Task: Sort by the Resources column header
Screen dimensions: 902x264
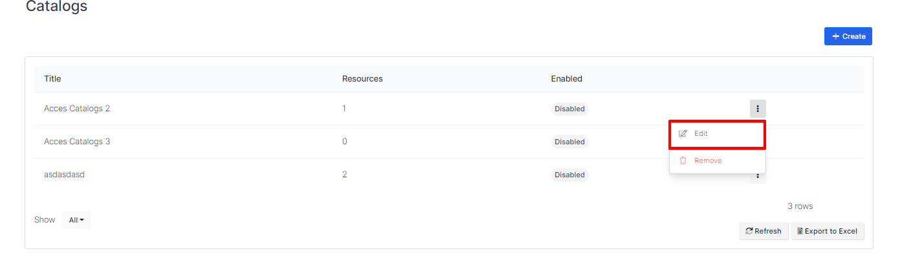Action: click(362, 79)
